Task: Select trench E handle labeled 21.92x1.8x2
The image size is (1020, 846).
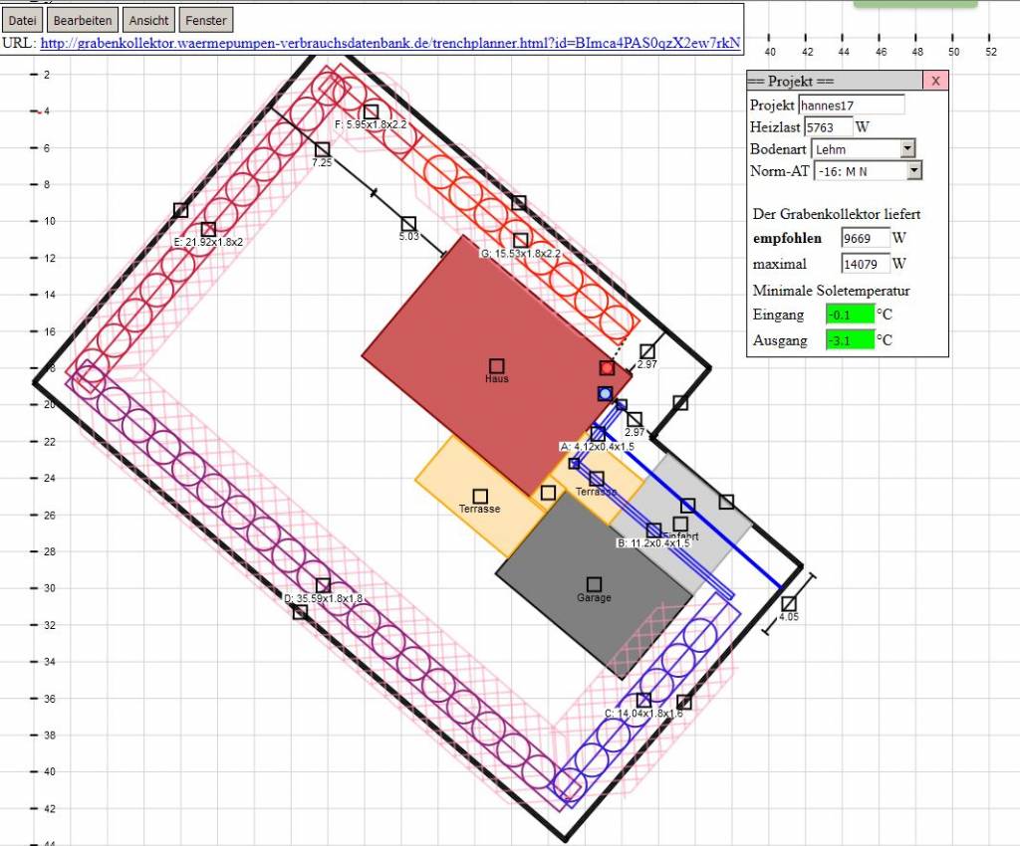Action: pos(208,230)
